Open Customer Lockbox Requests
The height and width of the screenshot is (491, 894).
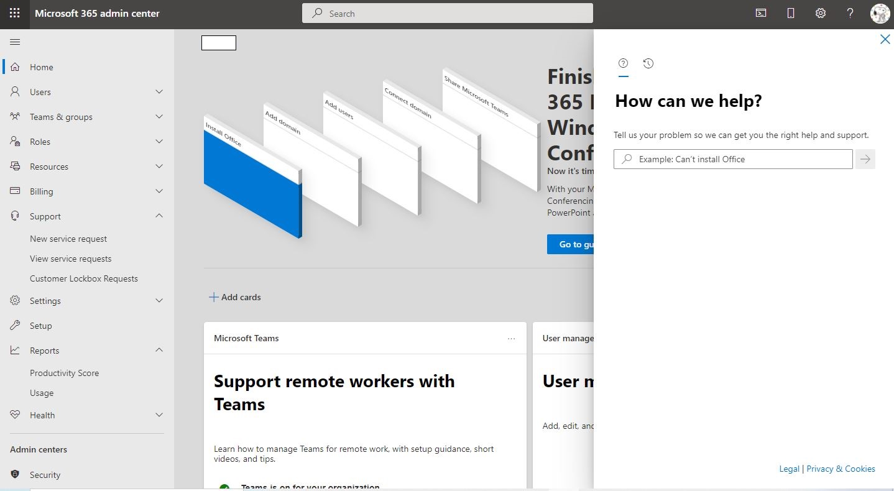pos(84,278)
